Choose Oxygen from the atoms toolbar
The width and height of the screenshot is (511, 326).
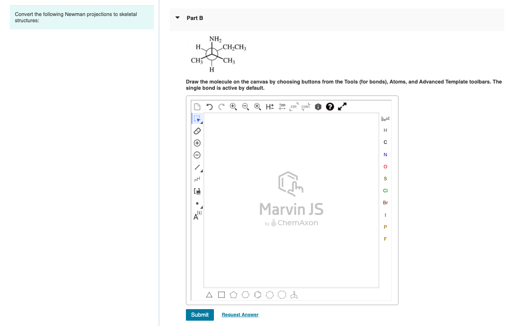pos(385,167)
